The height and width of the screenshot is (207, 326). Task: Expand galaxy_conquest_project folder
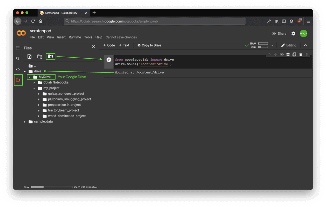click(39, 94)
